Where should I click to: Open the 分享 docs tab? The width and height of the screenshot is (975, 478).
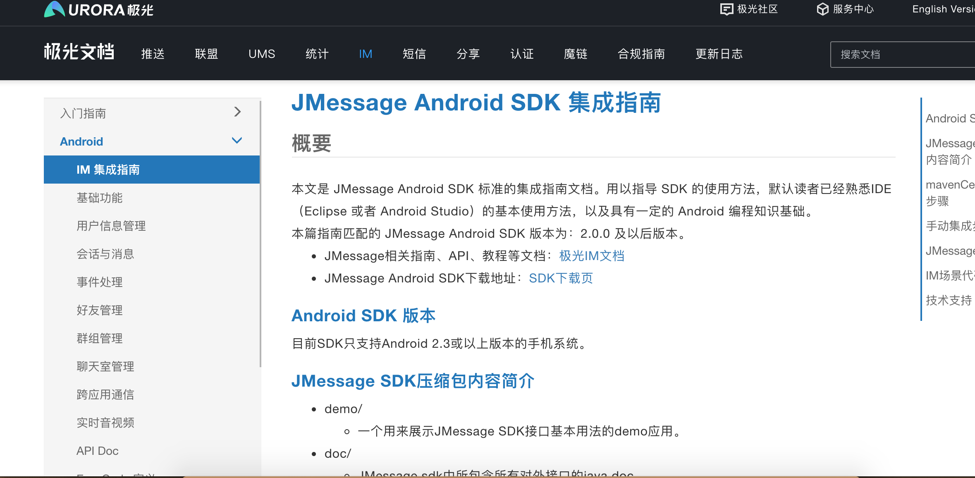click(x=468, y=54)
